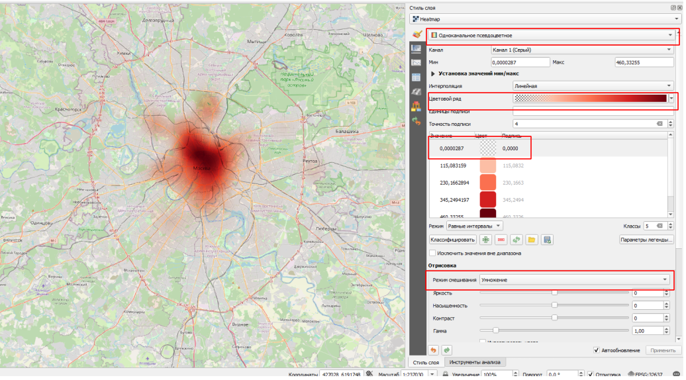Open the attribute tables tab icon in sidebar
This screenshot has height=380, width=686.
[416, 77]
